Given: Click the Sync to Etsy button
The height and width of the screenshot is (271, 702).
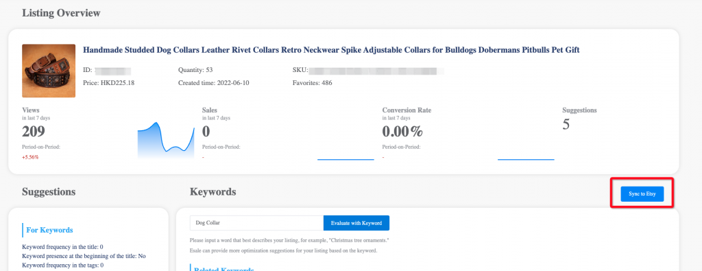Looking at the screenshot, I should (x=642, y=194).
